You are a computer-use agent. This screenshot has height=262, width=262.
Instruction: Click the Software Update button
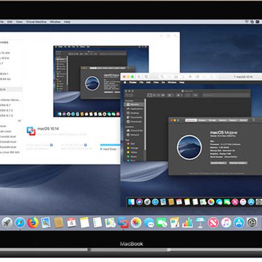coord(238,163)
